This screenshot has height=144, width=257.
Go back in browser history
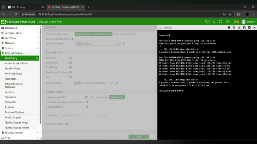4,14
